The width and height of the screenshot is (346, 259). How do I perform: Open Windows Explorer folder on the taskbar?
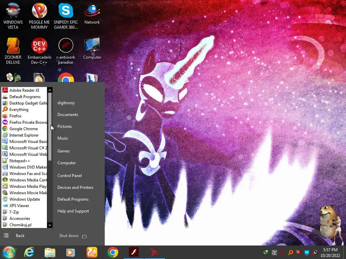[50, 252]
